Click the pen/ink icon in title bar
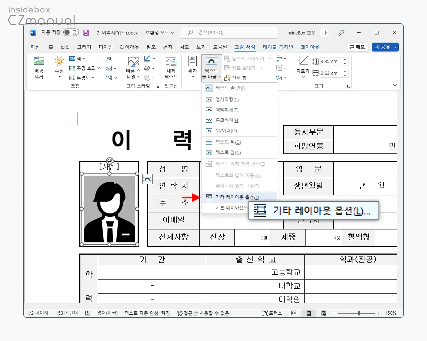 [x=341, y=33]
